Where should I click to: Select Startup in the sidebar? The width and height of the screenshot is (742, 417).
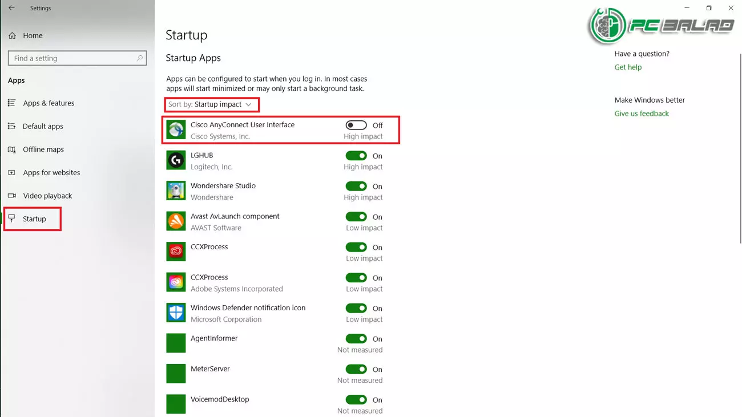34,219
